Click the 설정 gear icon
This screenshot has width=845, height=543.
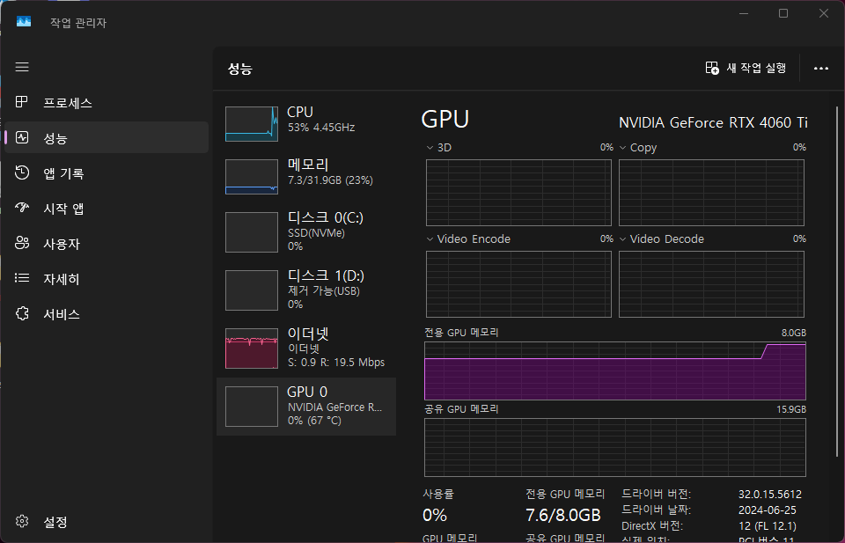coord(22,521)
